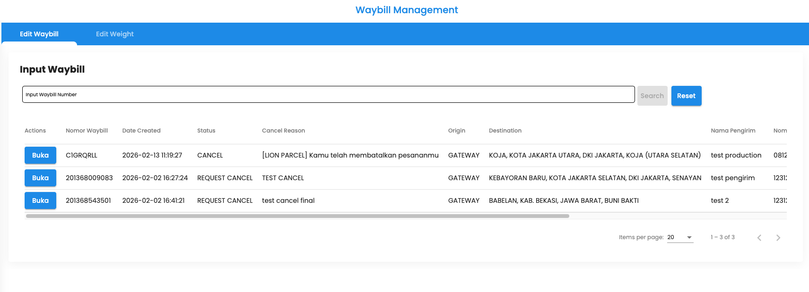The image size is (809, 292).
Task: Click the Status column header
Action: [x=206, y=131]
